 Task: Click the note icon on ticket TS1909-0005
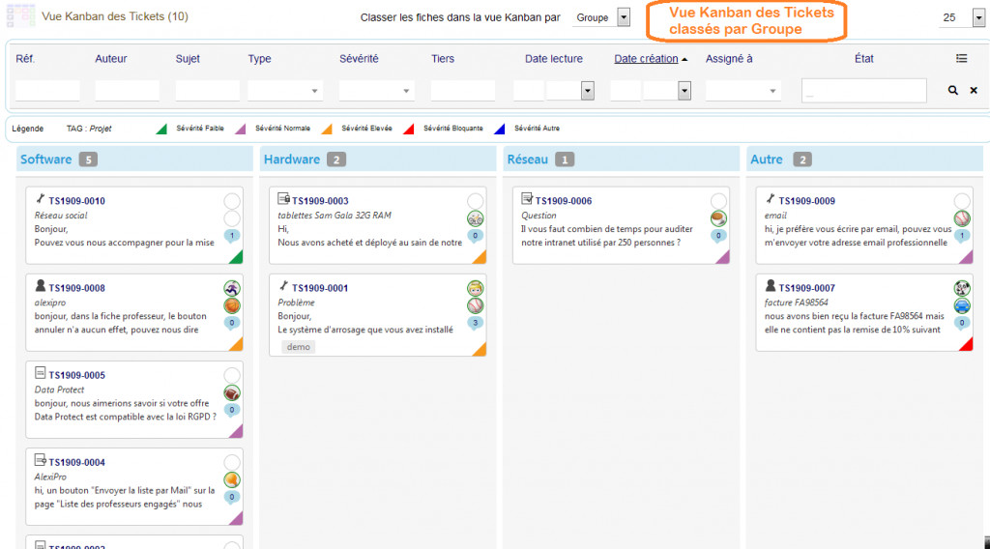pos(41,373)
